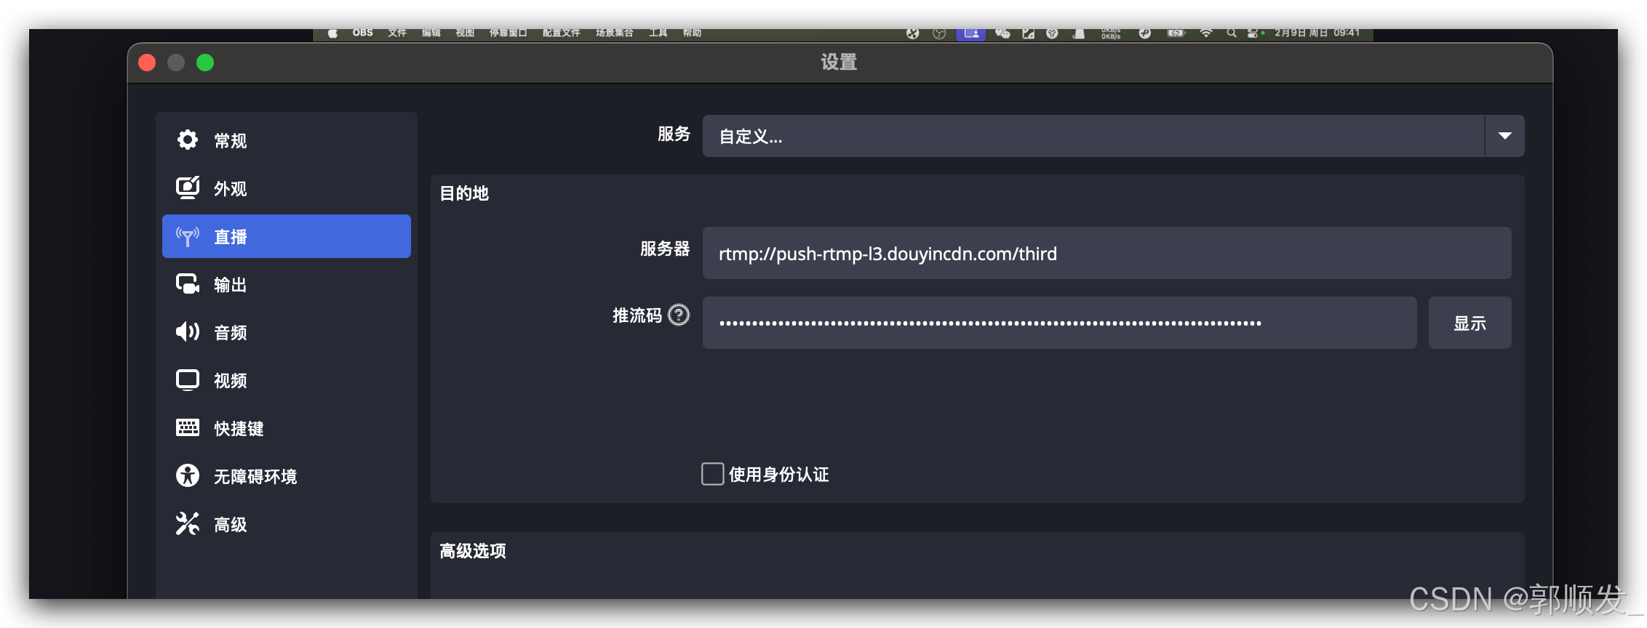The width and height of the screenshot is (1647, 628).
Task: Click the 高级选项 section heading
Action: (x=473, y=551)
